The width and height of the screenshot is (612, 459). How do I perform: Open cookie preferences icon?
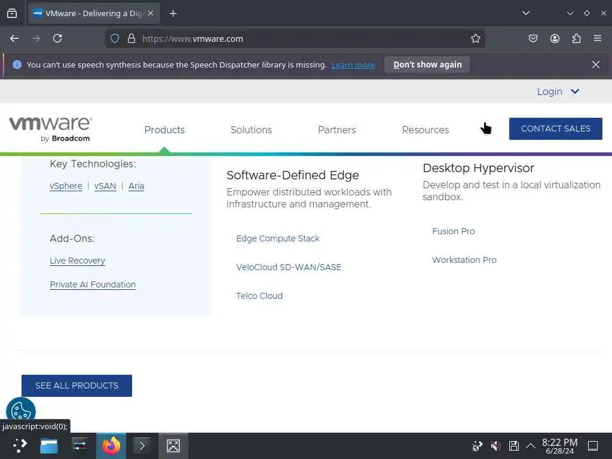pos(21,411)
